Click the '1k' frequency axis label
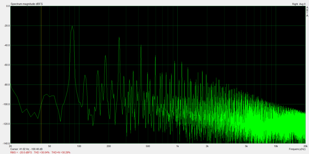 [x=177, y=146]
